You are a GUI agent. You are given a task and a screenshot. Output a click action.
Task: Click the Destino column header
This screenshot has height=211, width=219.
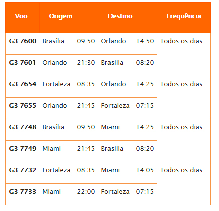(x=120, y=16)
